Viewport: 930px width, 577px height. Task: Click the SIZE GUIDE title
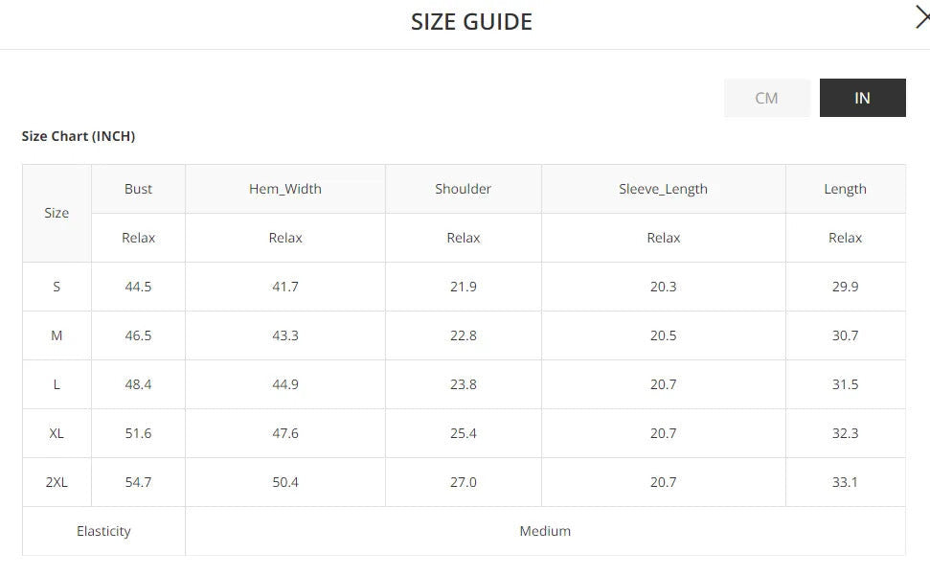click(471, 22)
